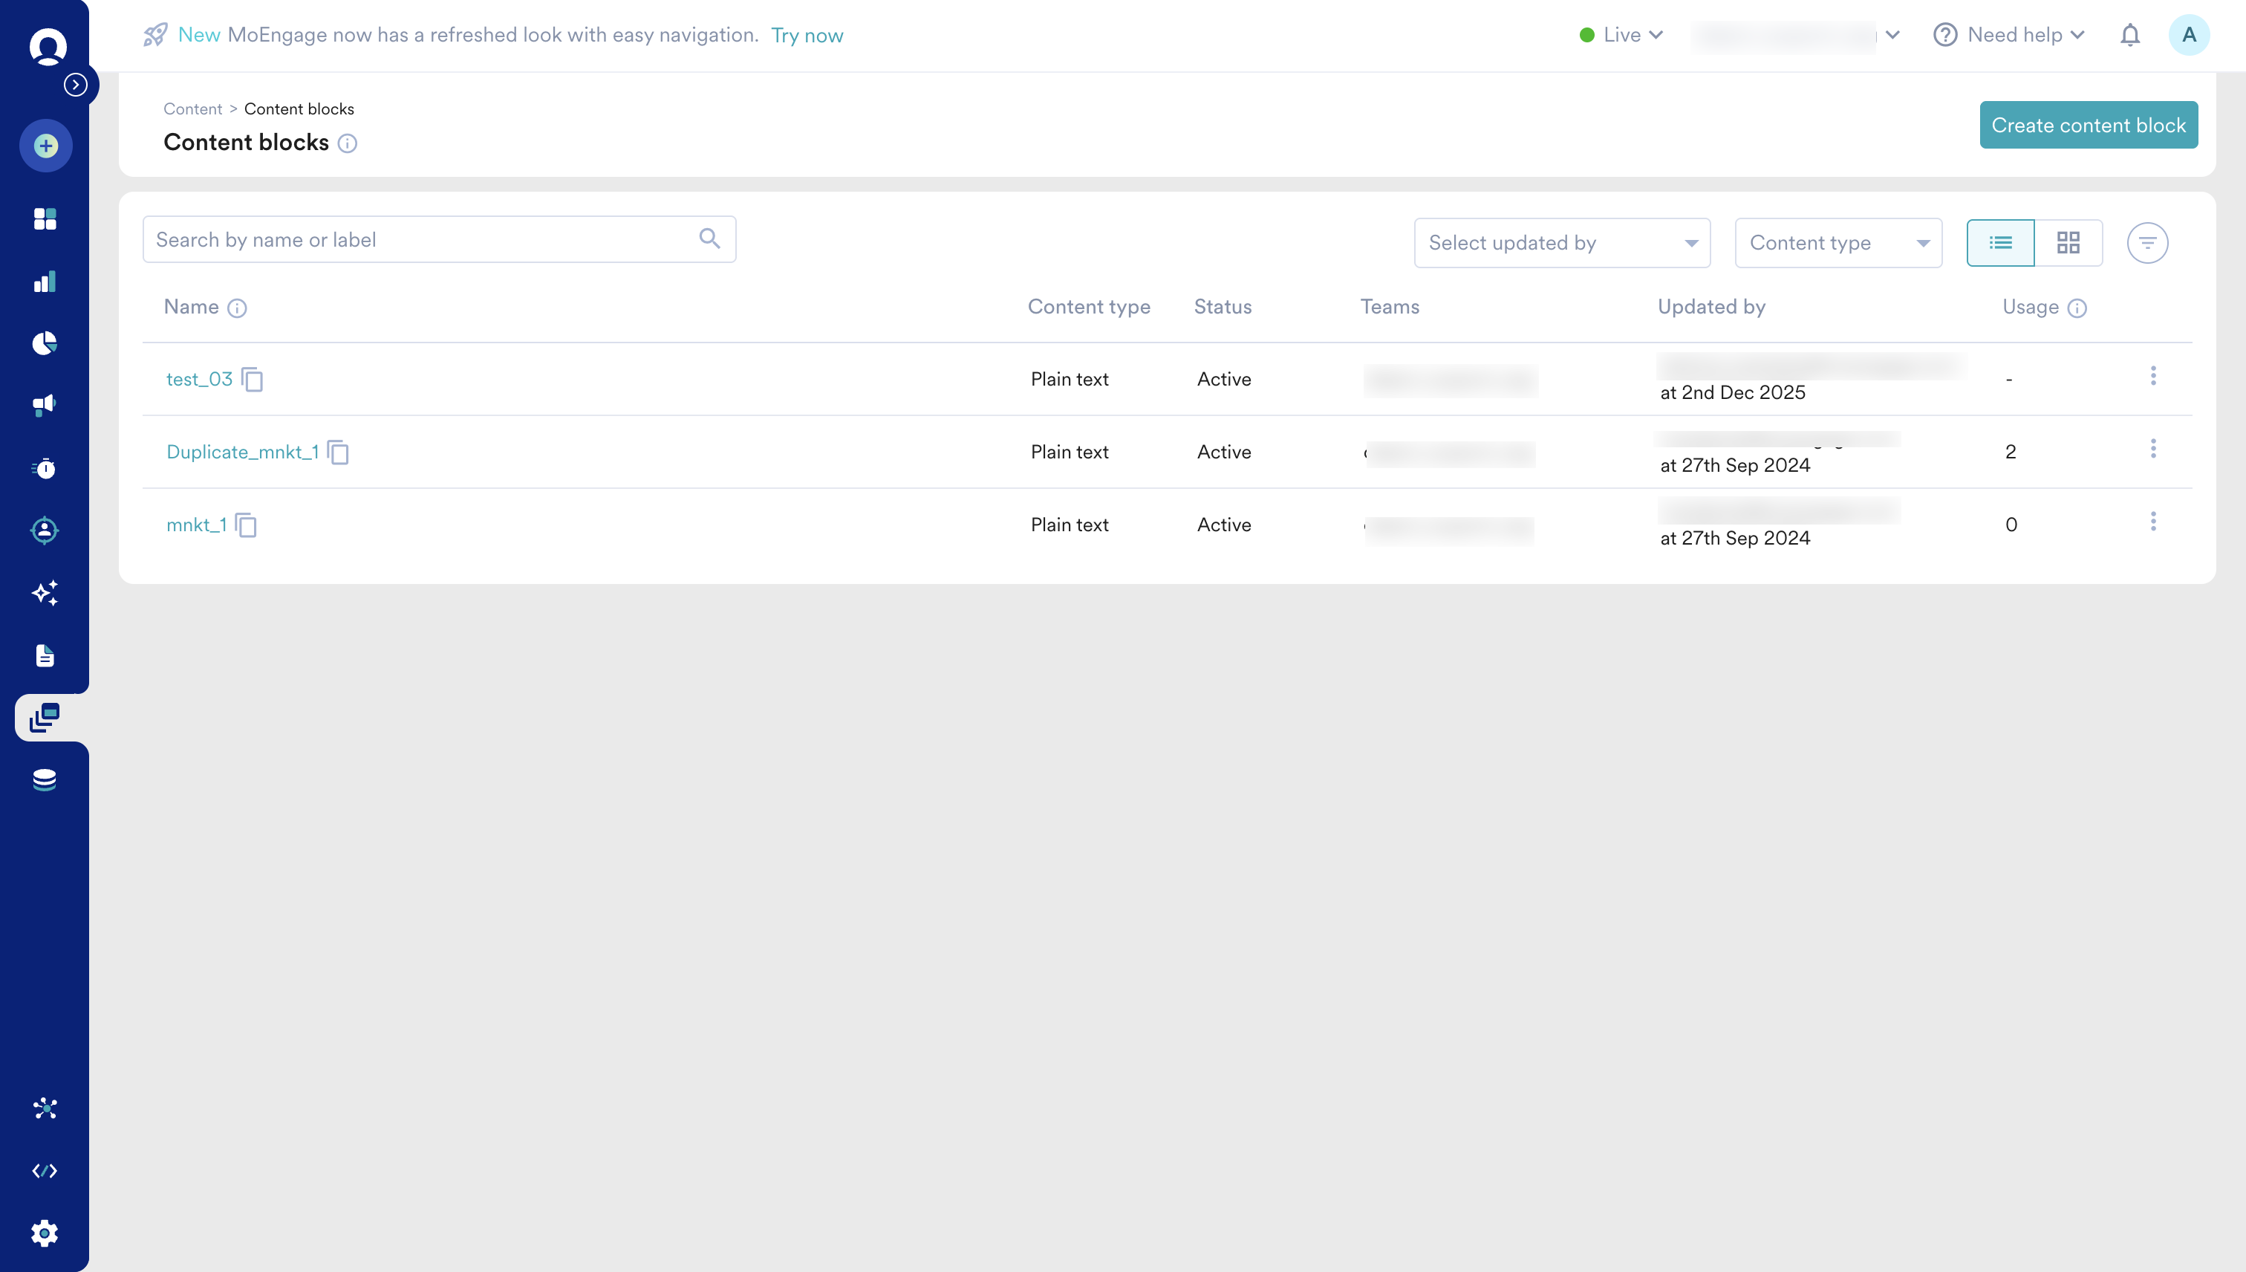Open the settings gear in the sidebar
This screenshot has height=1272, width=2246.
[x=45, y=1233]
